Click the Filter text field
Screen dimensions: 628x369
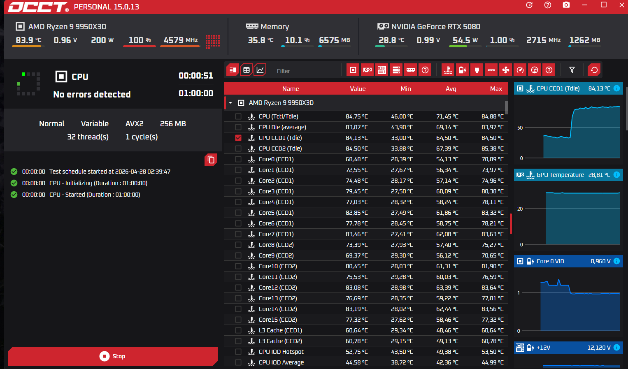tap(306, 71)
